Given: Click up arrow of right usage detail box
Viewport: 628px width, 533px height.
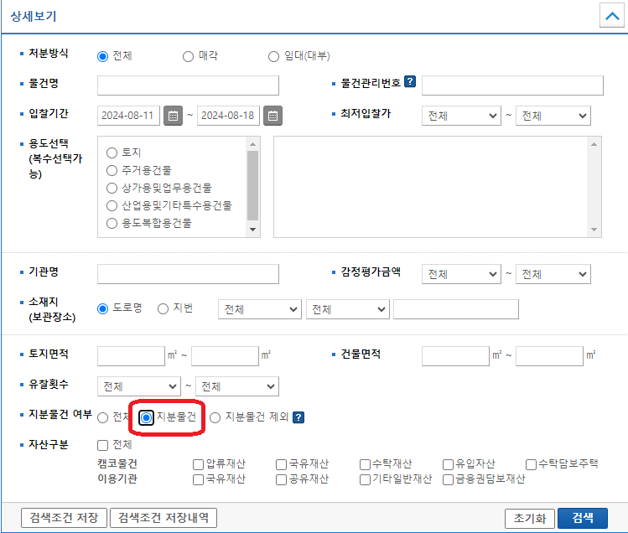Looking at the screenshot, I should 594,144.
